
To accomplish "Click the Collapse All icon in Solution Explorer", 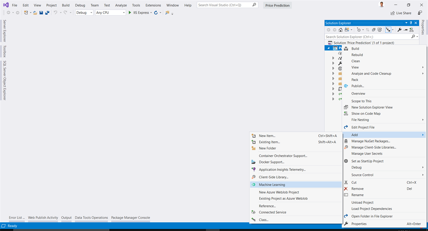I will click(374, 30).
